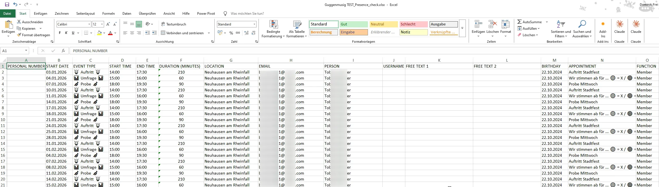Apply the Notiz cell style
This screenshot has height=187, width=659.
pyautogui.click(x=414, y=32)
